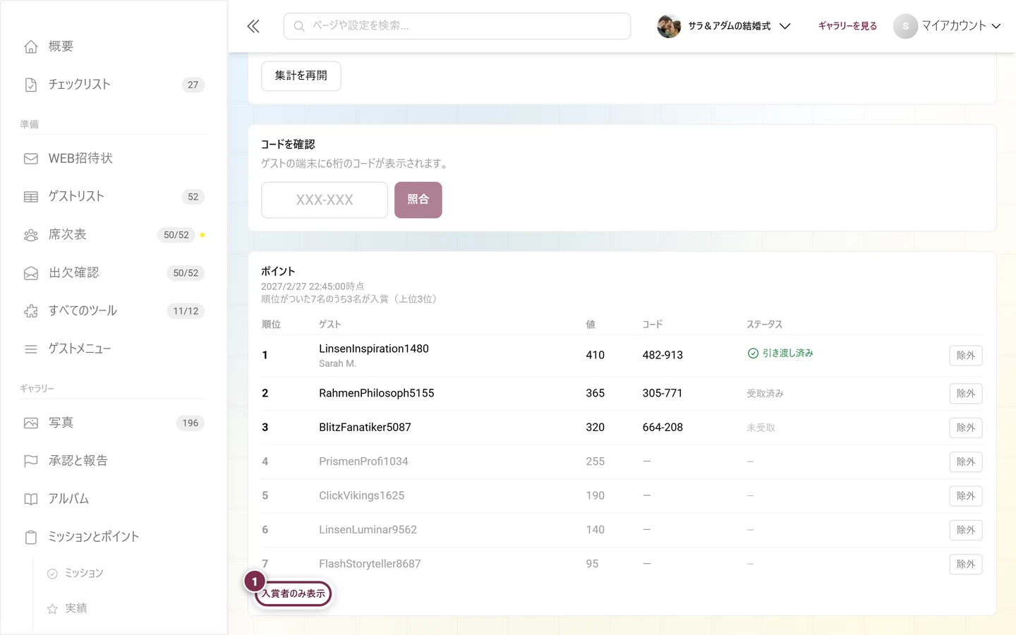The image size is (1016, 635).
Task: Click the table icon for ゲストリスト
Action: (31, 197)
